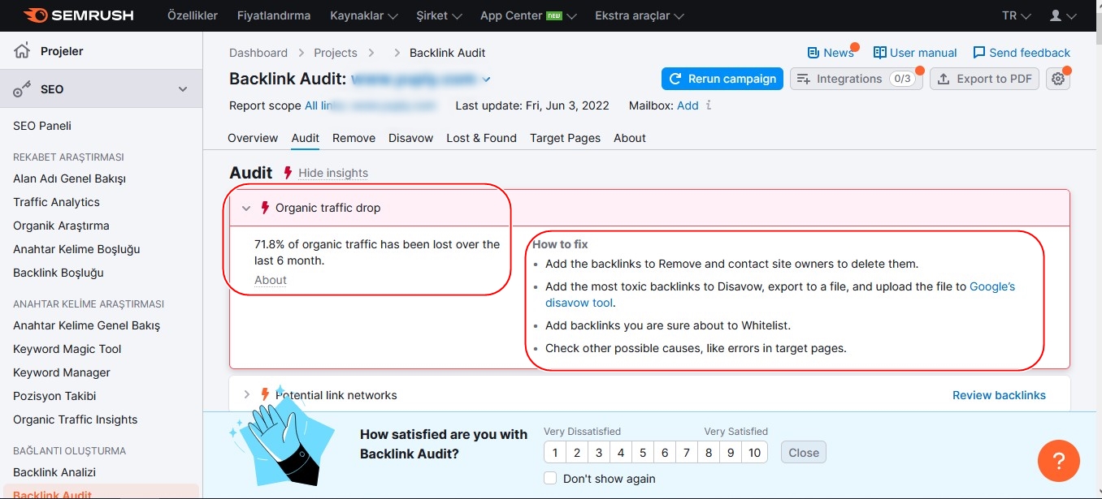This screenshot has height=499, width=1102.
Task: Expand the Potential link networks insight
Action: [x=247, y=395]
